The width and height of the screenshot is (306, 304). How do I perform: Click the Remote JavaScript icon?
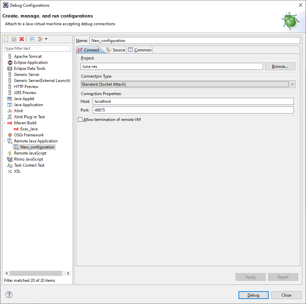coord(10,153)
